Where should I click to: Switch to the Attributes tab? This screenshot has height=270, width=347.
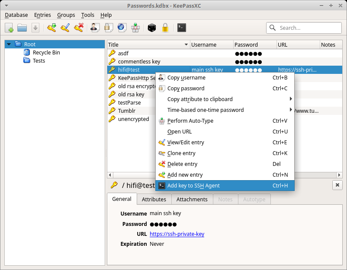coord(154,199)
